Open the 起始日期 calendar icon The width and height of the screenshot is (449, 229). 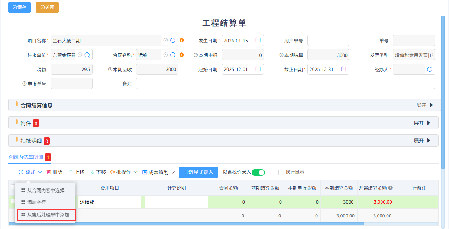click(259, 69)
